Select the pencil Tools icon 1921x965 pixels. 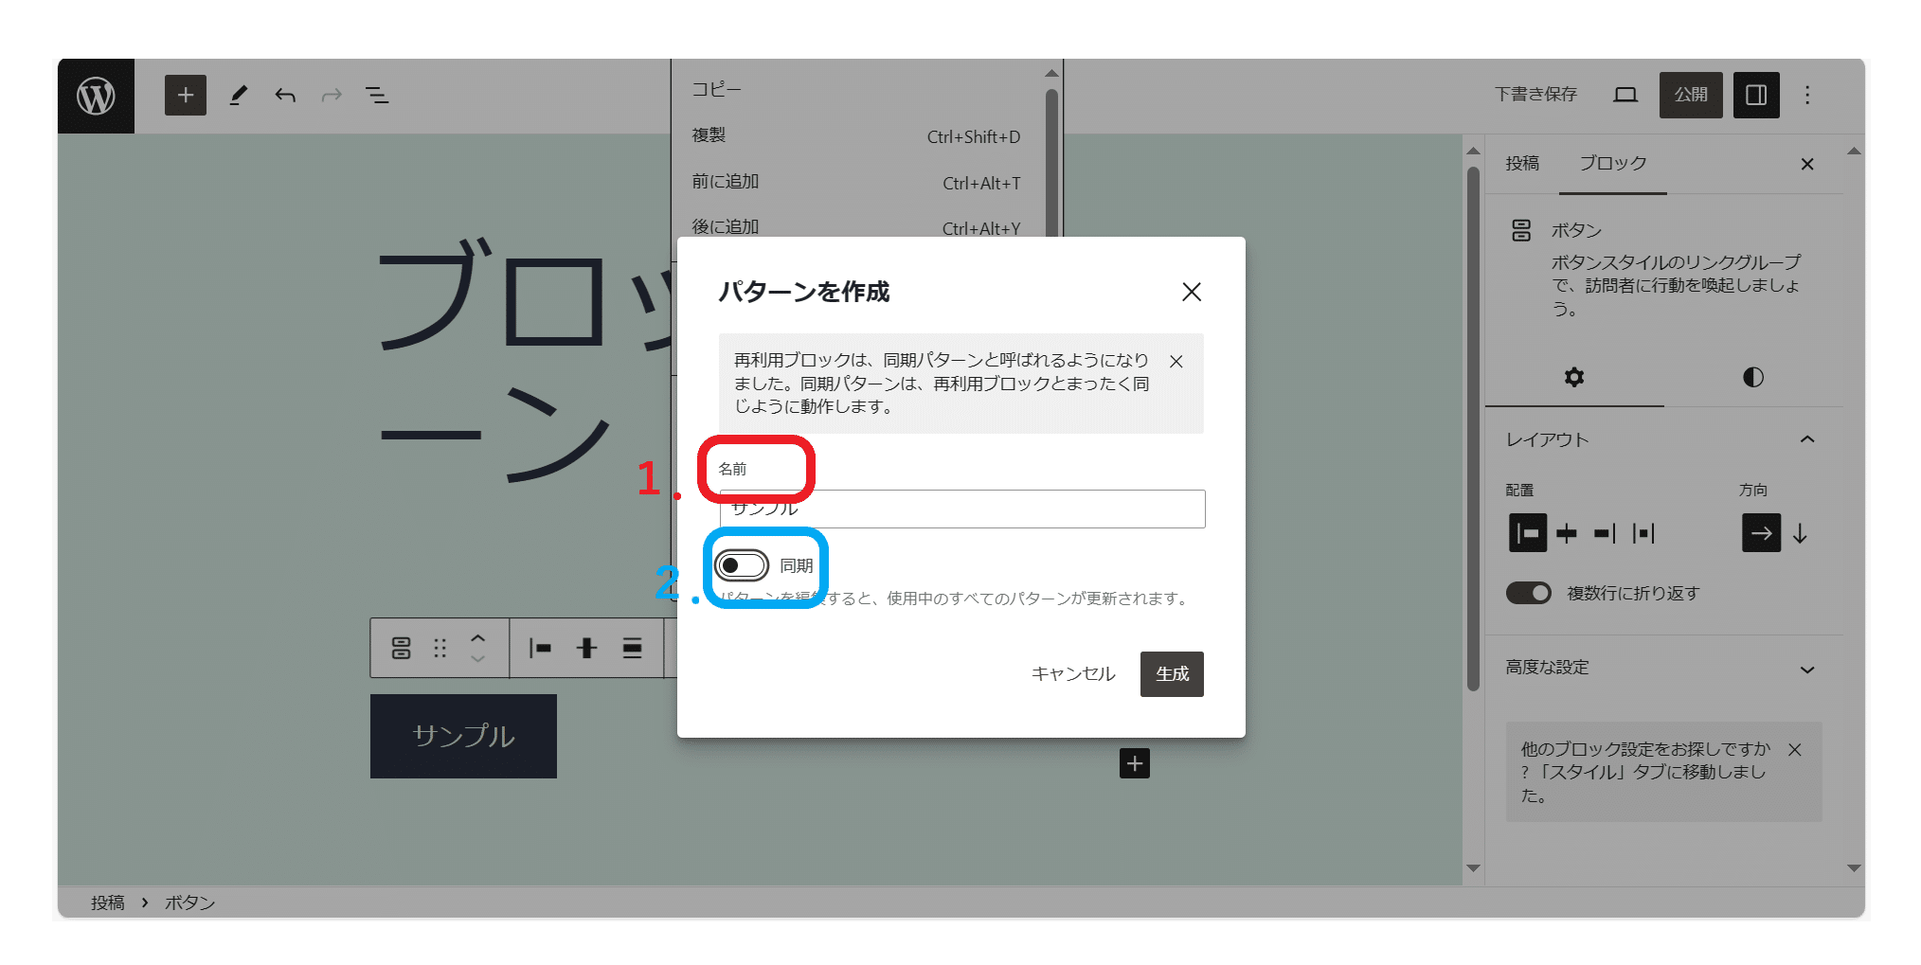pos(239,96)
